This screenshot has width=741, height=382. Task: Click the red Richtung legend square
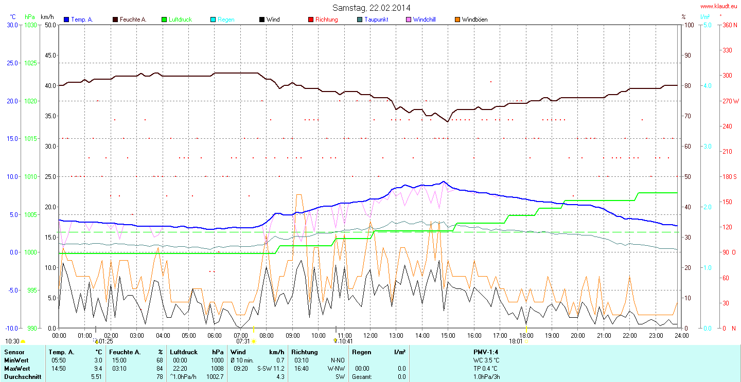(x=311, y=20)
